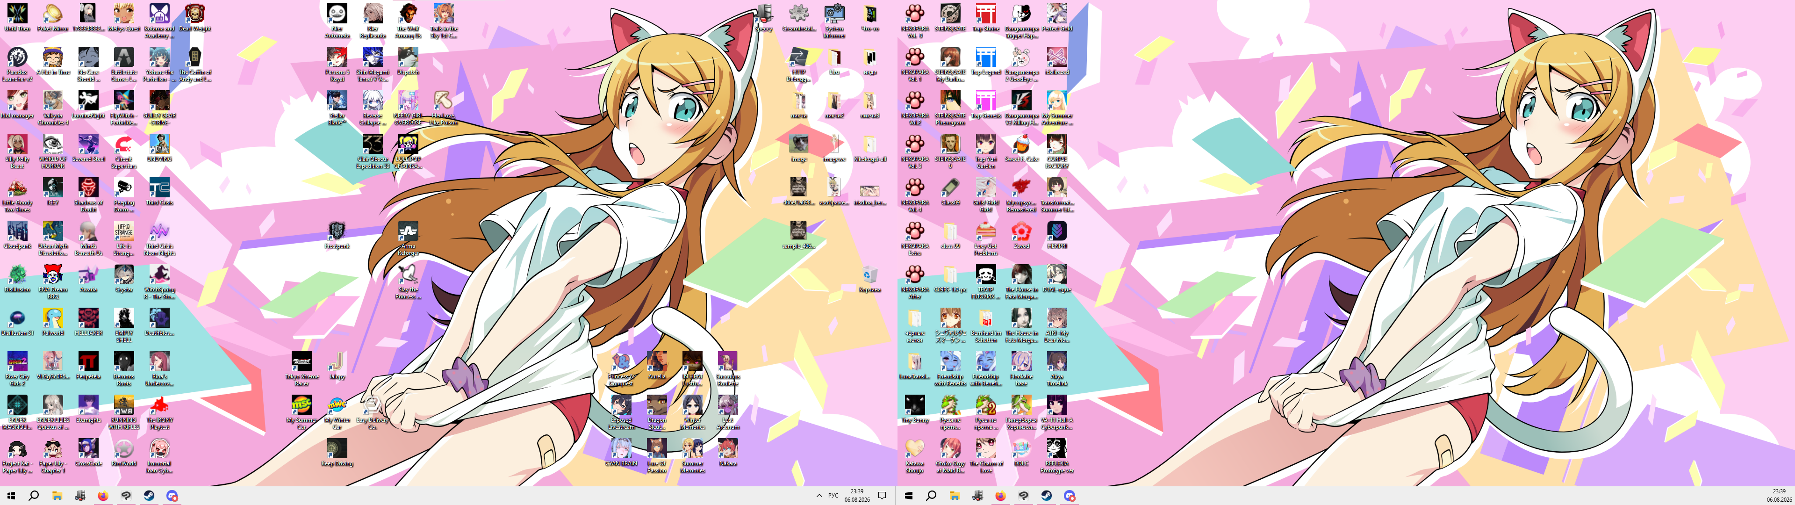Select the Kikokugai all folder
The height and width of the screenshot is (505, 1795).
coord(869,149)
